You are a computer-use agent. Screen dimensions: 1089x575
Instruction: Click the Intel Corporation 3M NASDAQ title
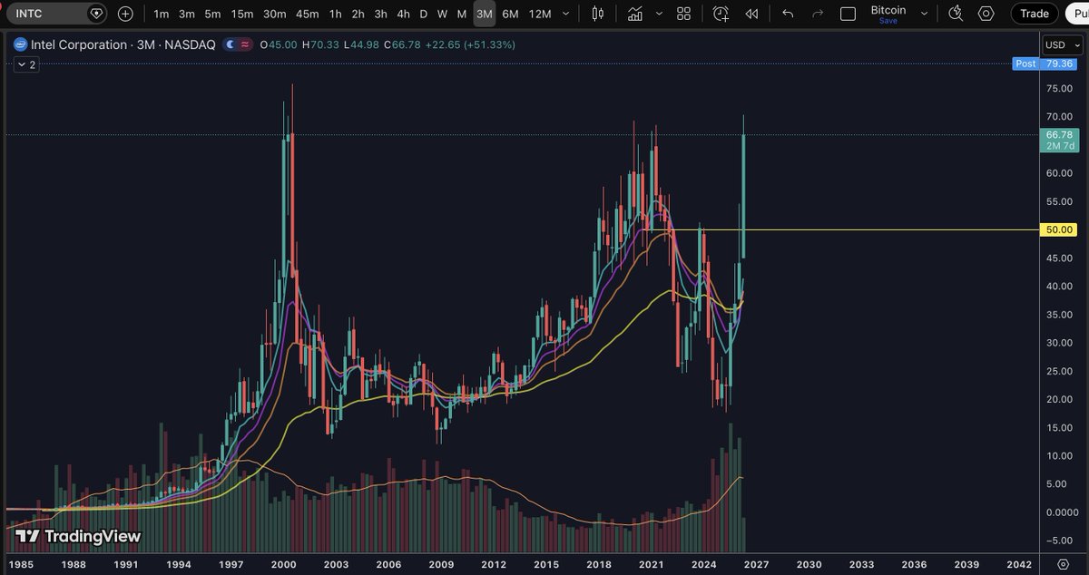[123, 44]
